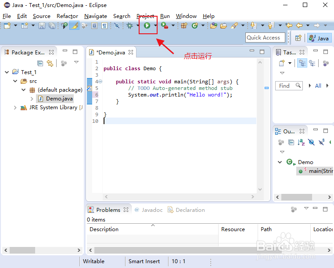Screen dimensions: 334x268
Task: Collapse Demo class in Outline
Action: (280, 162)
